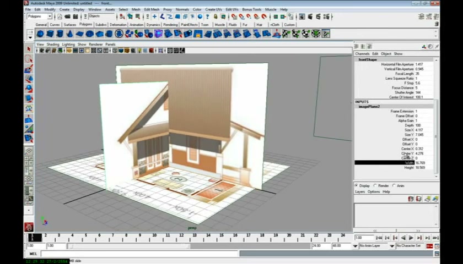Click the MEL command line input
The image size is (463, 264).
(139, 254)
